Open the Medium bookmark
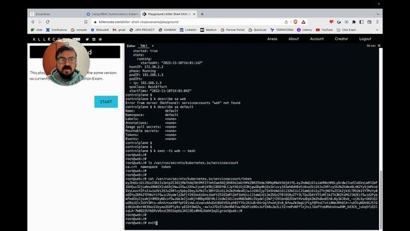410x231 pixels. tap(208, 30)
